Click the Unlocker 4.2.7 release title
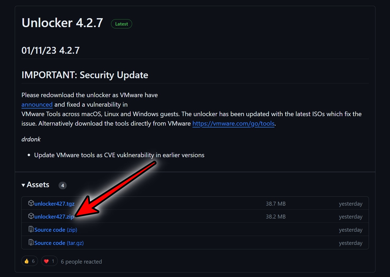 pyautogui.click(x=62, y=23)
